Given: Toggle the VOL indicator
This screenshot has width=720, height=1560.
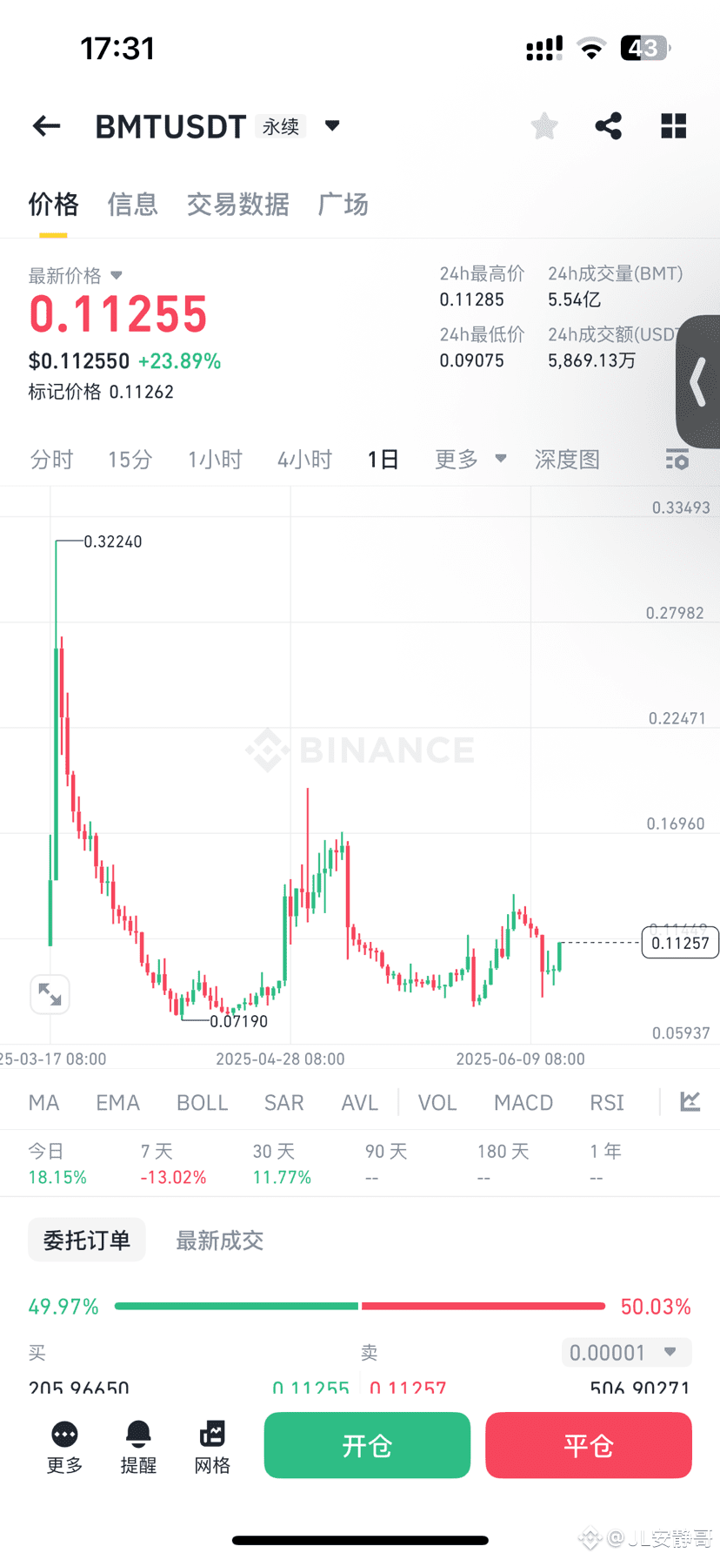Looking at the screenshot, I should click(437, 1102).
